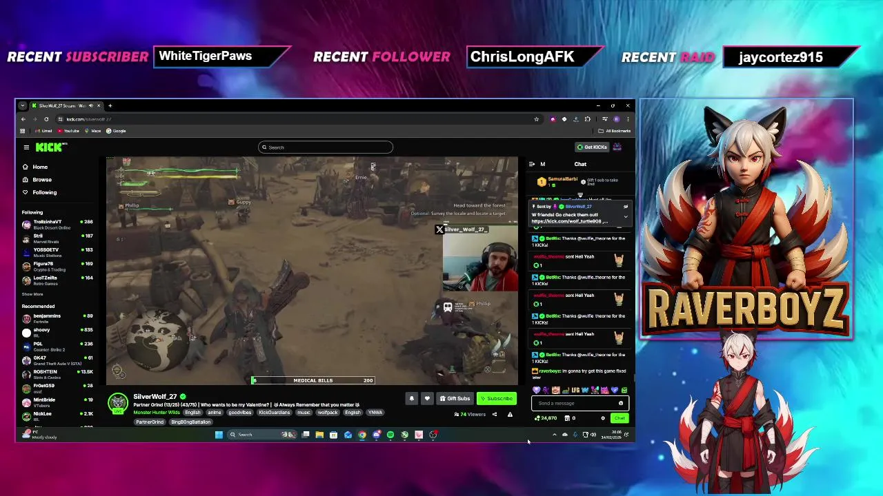
Task: Click the browser back arrow
Action: [x=23, y=119]
